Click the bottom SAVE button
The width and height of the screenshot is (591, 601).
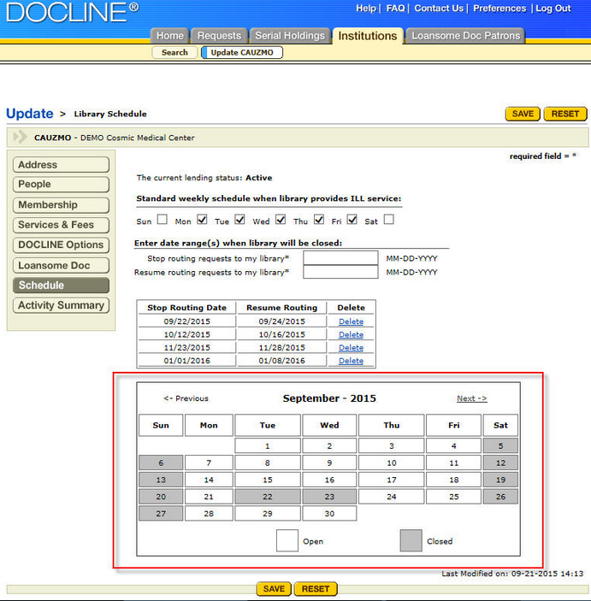tap(274, 589)
